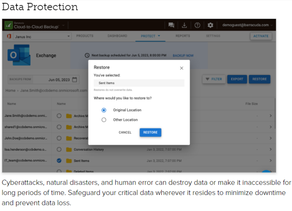Image resolution: width=292 pixels, height=211 pixels.
Task: Switch to the Dashboard tab
Action: click(117, 36)
